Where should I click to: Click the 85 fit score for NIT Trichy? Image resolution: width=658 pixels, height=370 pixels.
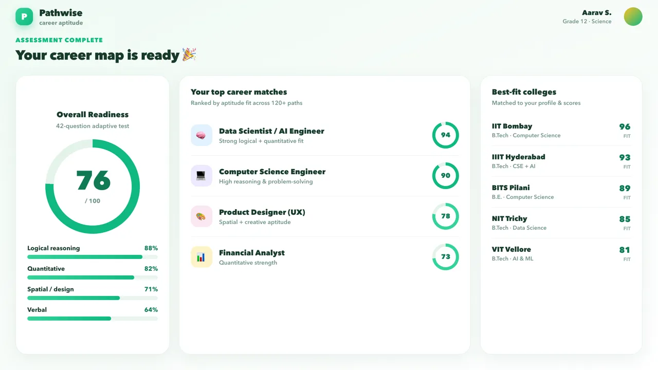625,219
